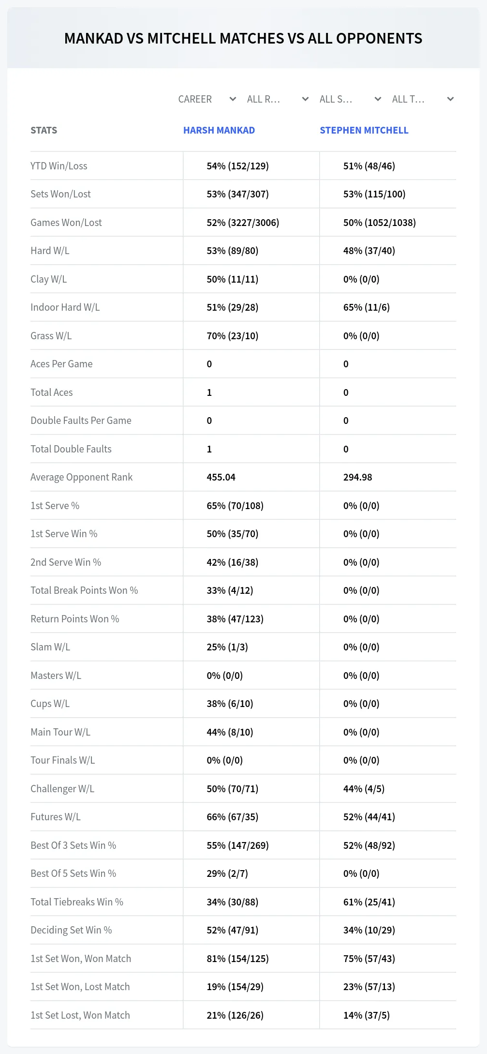The height and width of the screenshot is (1054, 487).
Task: Click Mitchell's Total Tiebreaks Win % value
Action: [369, 902]
